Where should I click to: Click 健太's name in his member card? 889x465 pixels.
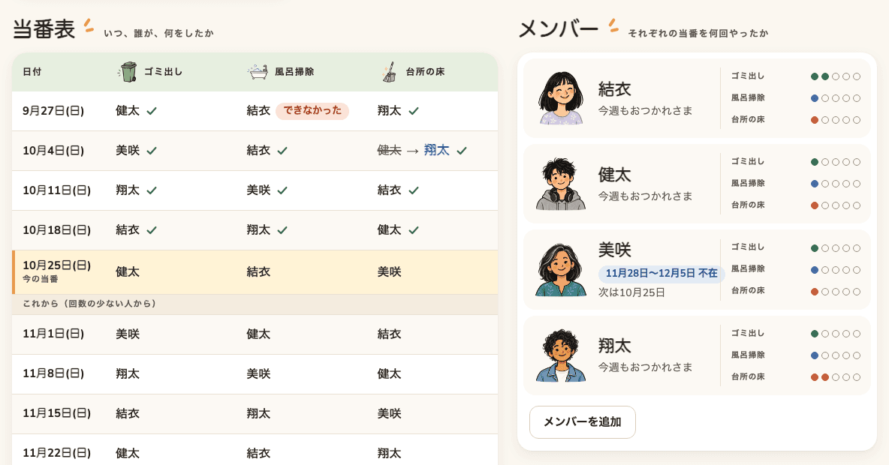615,175
